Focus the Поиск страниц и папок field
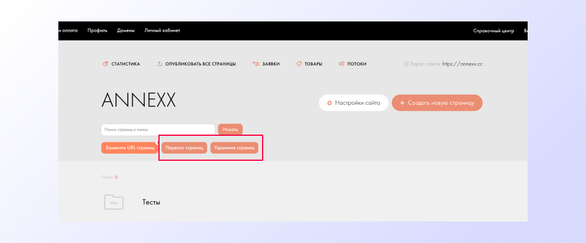This screenshot has height=243, width=586. click(158, 130)
